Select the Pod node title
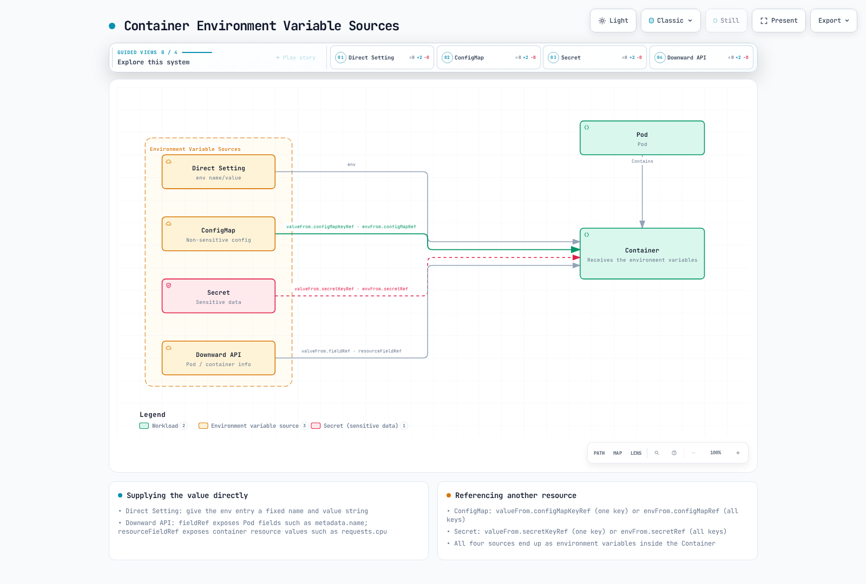866x584 pixels. 642,135
